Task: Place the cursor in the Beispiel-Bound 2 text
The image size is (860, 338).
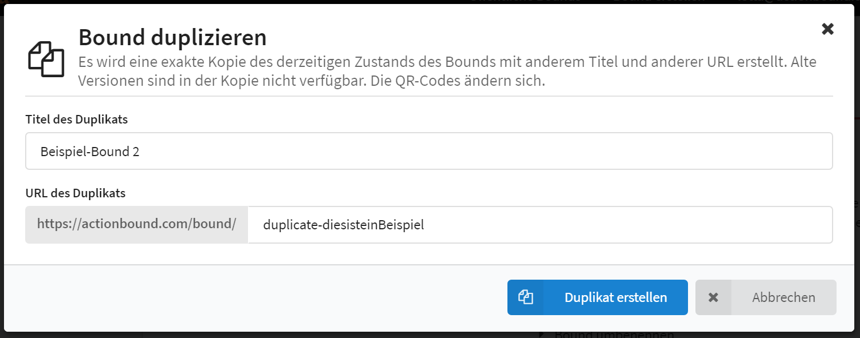Action: click(x=90, y=152)
